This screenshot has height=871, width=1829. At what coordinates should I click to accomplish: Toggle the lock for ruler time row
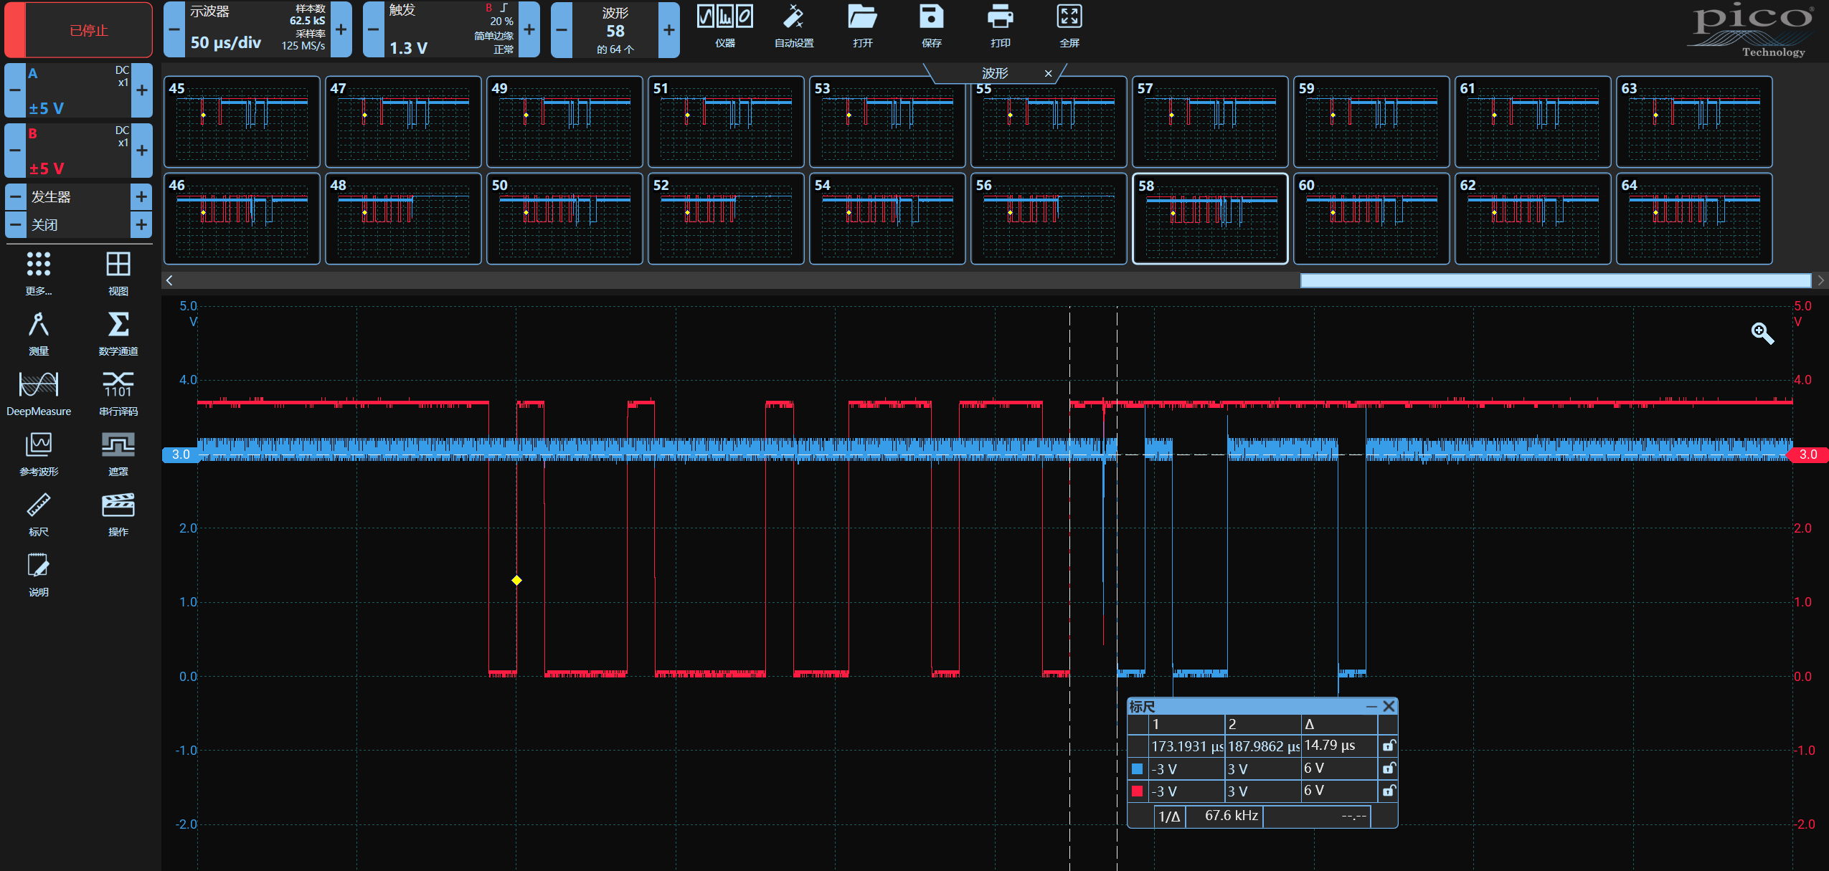[1389, 746]
